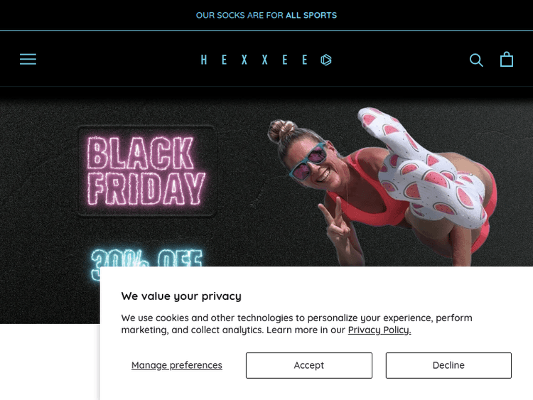Click the pink BLACK FRIDAY neon sign
The width and height of the screenshot is (533, 400).
tap(146, 171)
